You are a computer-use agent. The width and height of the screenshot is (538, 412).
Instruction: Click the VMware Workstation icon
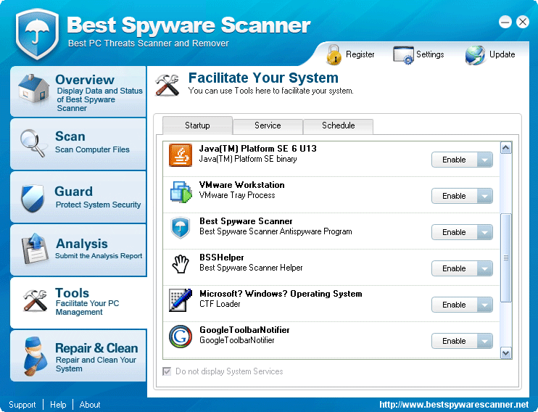pos(181,191)
